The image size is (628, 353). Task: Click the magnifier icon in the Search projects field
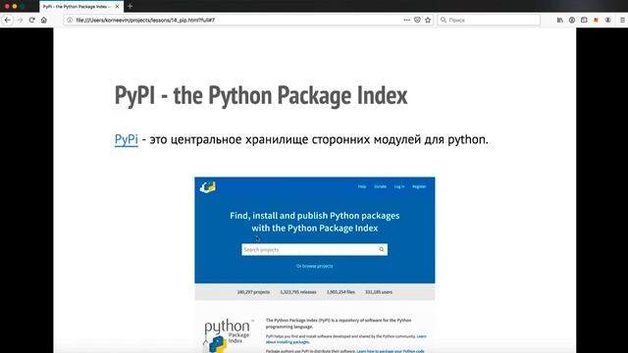click(382, 249)
